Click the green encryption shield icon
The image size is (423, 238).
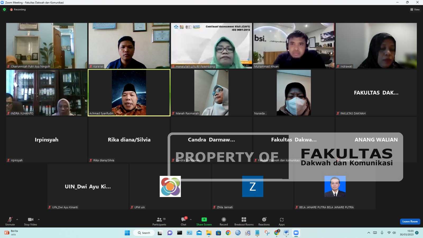4,10
